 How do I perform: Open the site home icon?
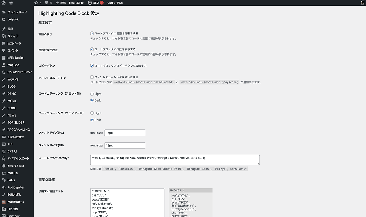tap(11, 3)
